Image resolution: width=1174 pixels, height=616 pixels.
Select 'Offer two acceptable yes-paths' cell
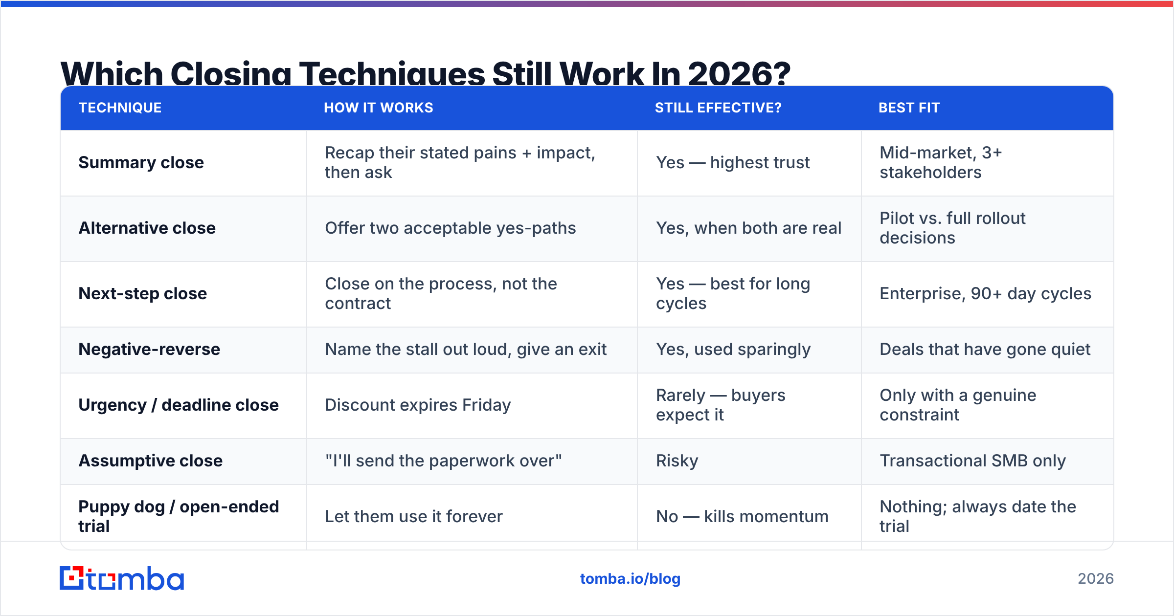click(x=472, y=228)
